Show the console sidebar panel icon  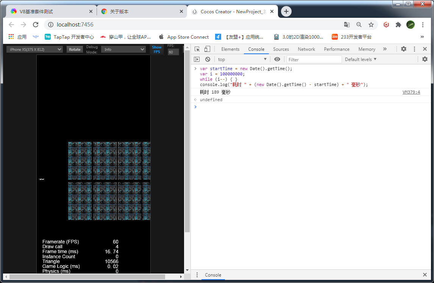coord(197,59)
